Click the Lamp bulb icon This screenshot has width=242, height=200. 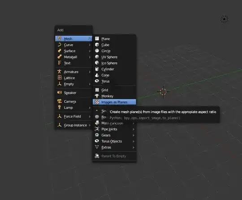tap(60, 107)
